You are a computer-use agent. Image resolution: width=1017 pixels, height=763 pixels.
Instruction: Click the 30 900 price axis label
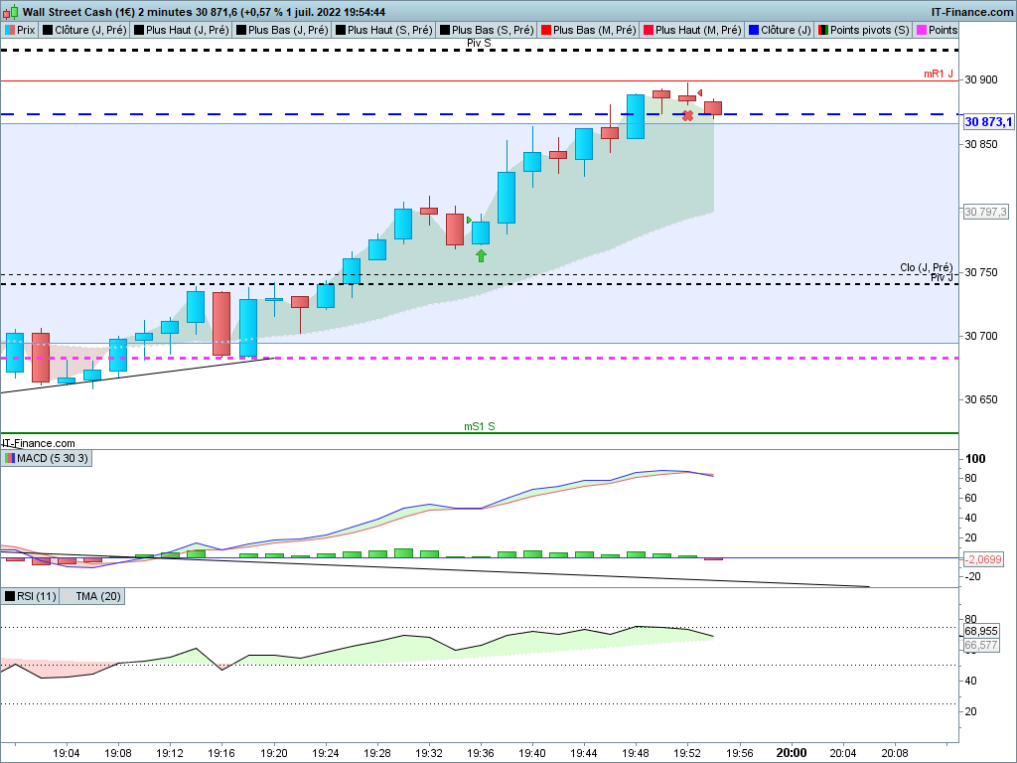pos(981,79)
